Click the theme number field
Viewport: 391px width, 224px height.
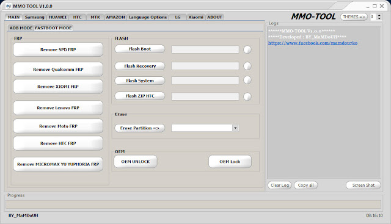pos(373,16)
